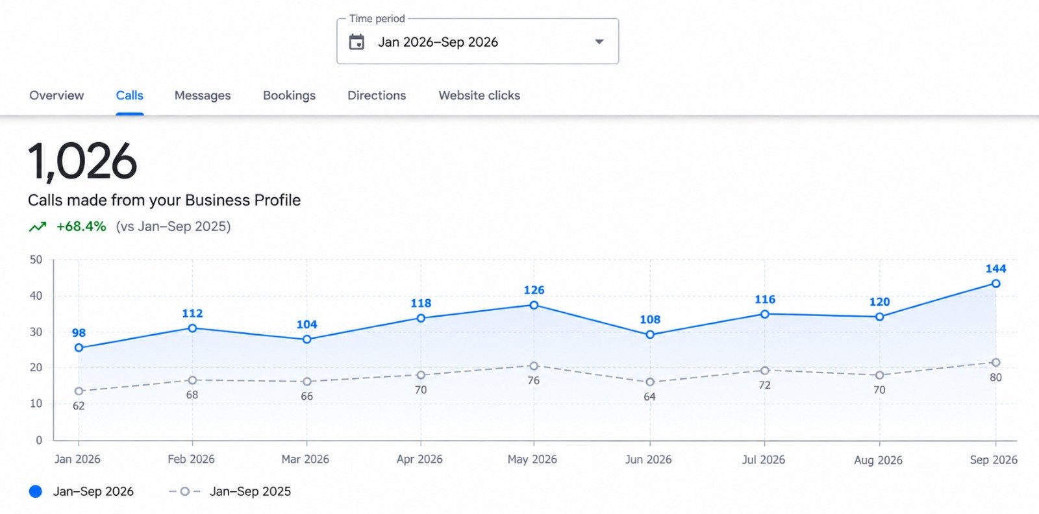Select the Aug 2026 point labeled 120
The height and width of the screenshot is (514, 1039).
(879, 317)
